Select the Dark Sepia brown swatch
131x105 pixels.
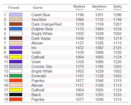click(x=16, y=38)
